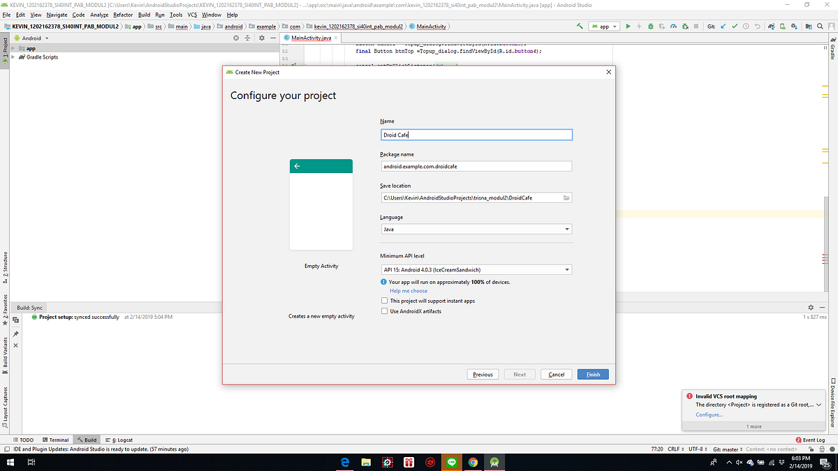The width and height of the screenshot is (838, 471).
Task: Debug the app using the bug icon
Action: click(650, 26)
